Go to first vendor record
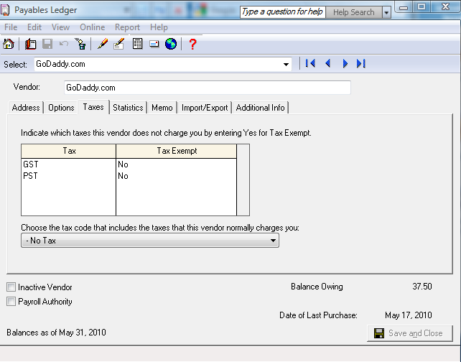The image size is (461, 362). click(310, 63)
